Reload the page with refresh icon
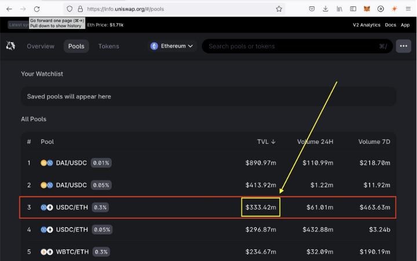417x261 pixels. (36, 9)
